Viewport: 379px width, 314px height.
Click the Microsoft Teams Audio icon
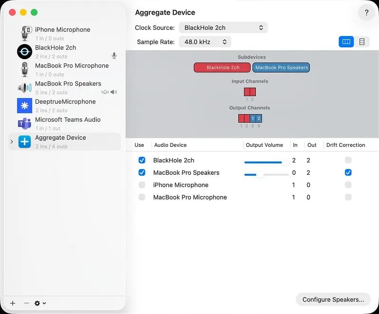[24, 123]
